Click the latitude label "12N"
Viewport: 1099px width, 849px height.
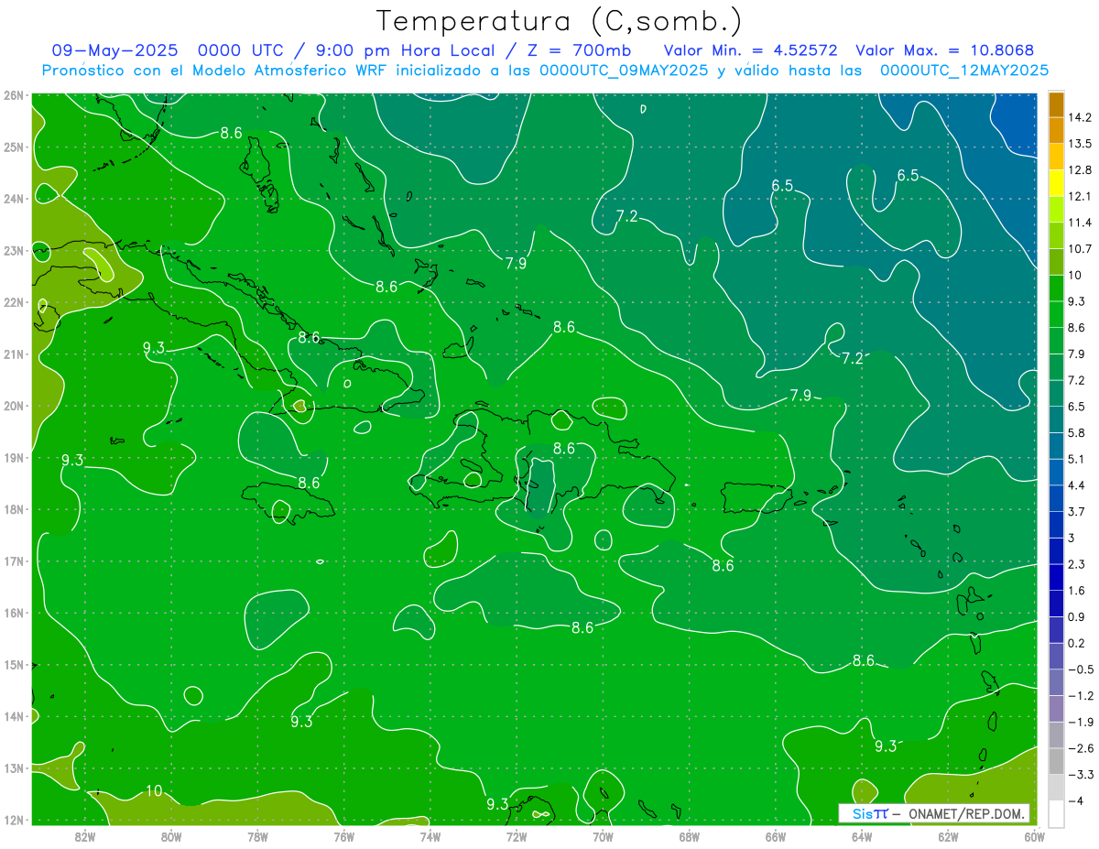[x=13, y=820]
